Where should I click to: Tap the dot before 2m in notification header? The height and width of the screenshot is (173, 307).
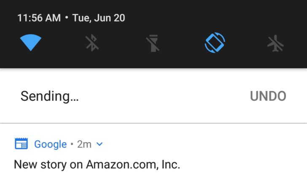click(72, 144)
